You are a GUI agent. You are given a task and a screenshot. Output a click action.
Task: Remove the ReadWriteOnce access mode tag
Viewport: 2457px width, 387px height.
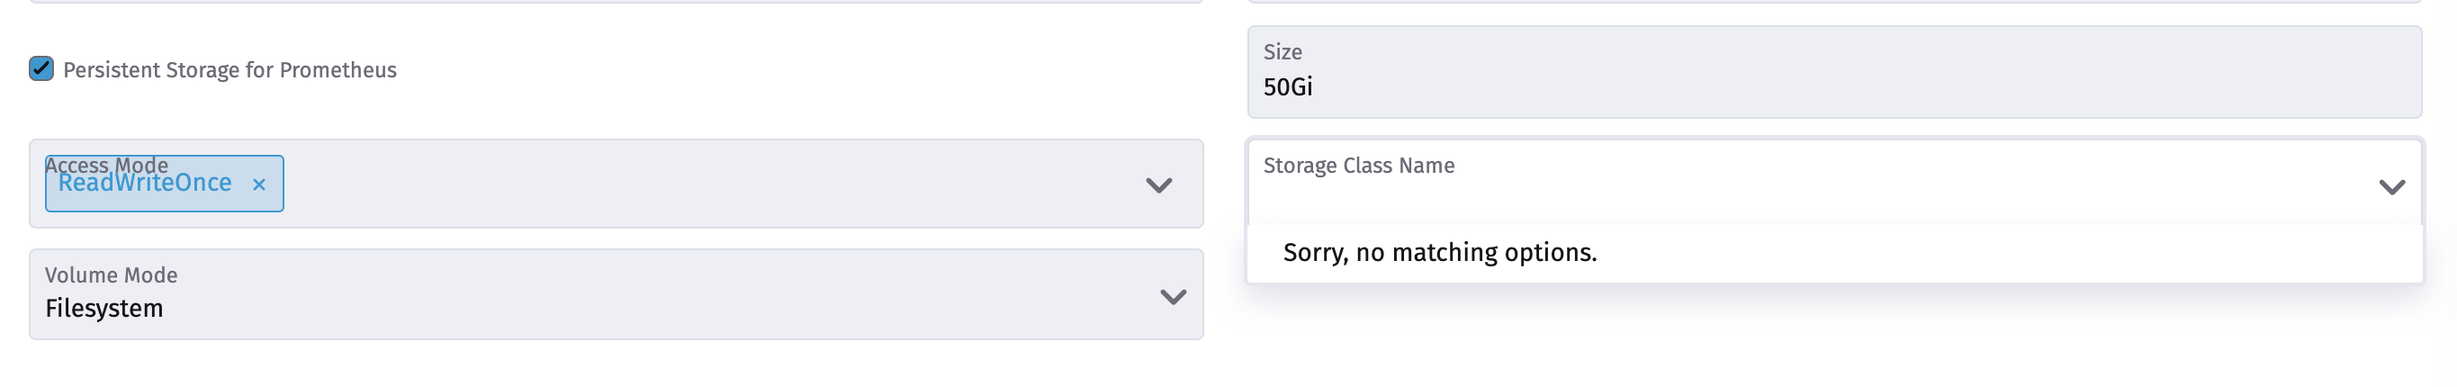(258, 184)
